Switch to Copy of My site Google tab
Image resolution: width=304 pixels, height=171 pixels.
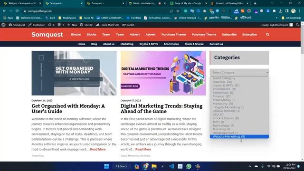pyautogui.click(x=188, y=3)
